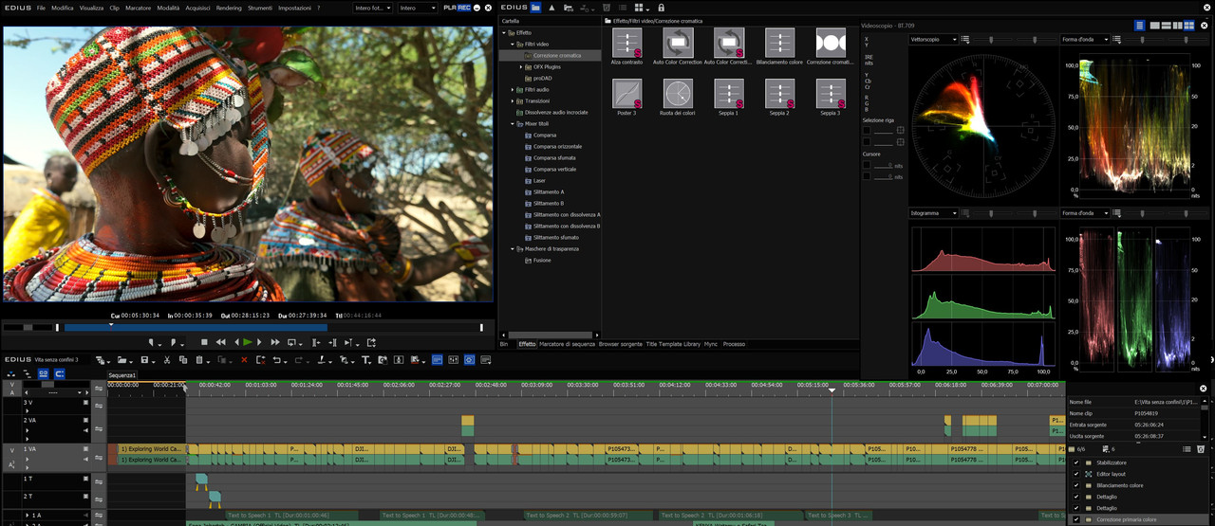This screenshot has height=526, width=1215.
Task: Close the Videoscopio panel
Action: (1205, 26)
